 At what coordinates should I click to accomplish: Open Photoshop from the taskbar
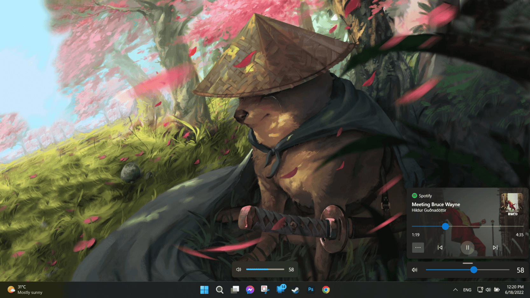coord(311,289)
